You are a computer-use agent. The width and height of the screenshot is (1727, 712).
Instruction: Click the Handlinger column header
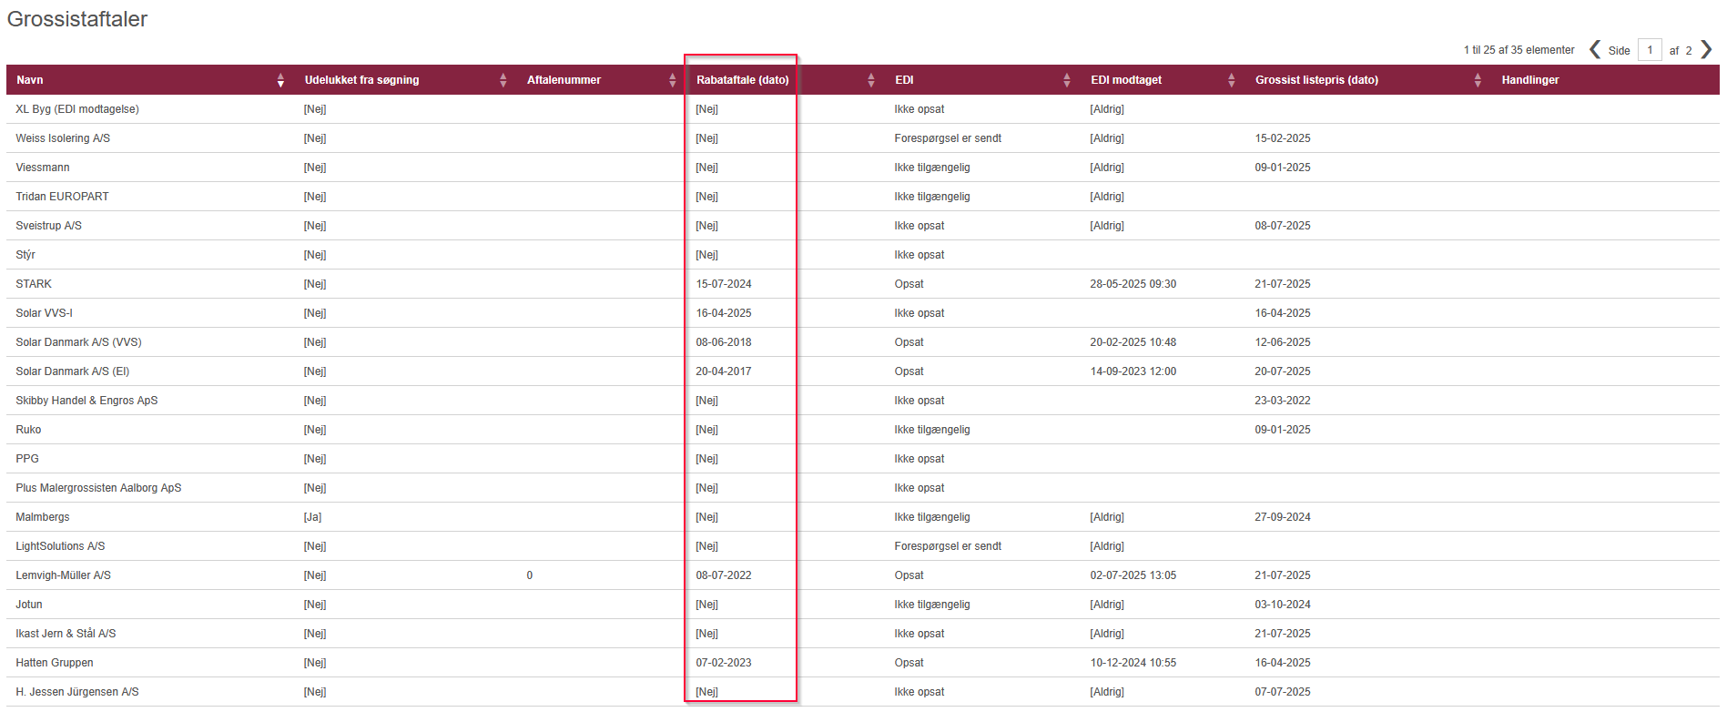[x=1529, y=80]
